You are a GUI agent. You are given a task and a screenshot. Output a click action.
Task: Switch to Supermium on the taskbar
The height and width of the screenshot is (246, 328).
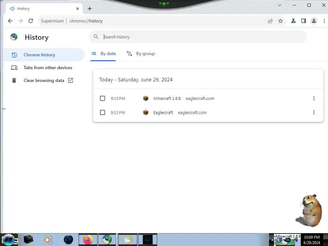[x=107, y=240]
